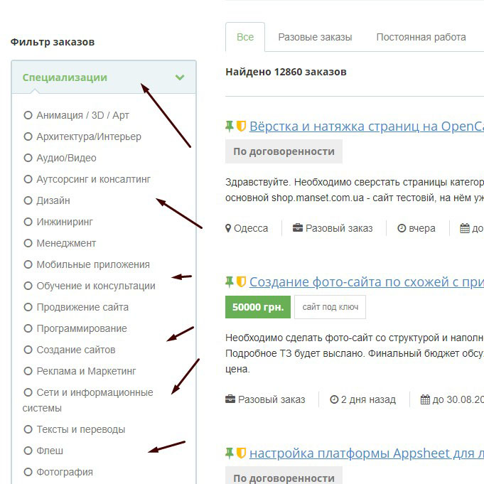The height and width of the screenshot is (484, 484).
Task: Switch to the Все tab
Action: [x=245, y=37]
